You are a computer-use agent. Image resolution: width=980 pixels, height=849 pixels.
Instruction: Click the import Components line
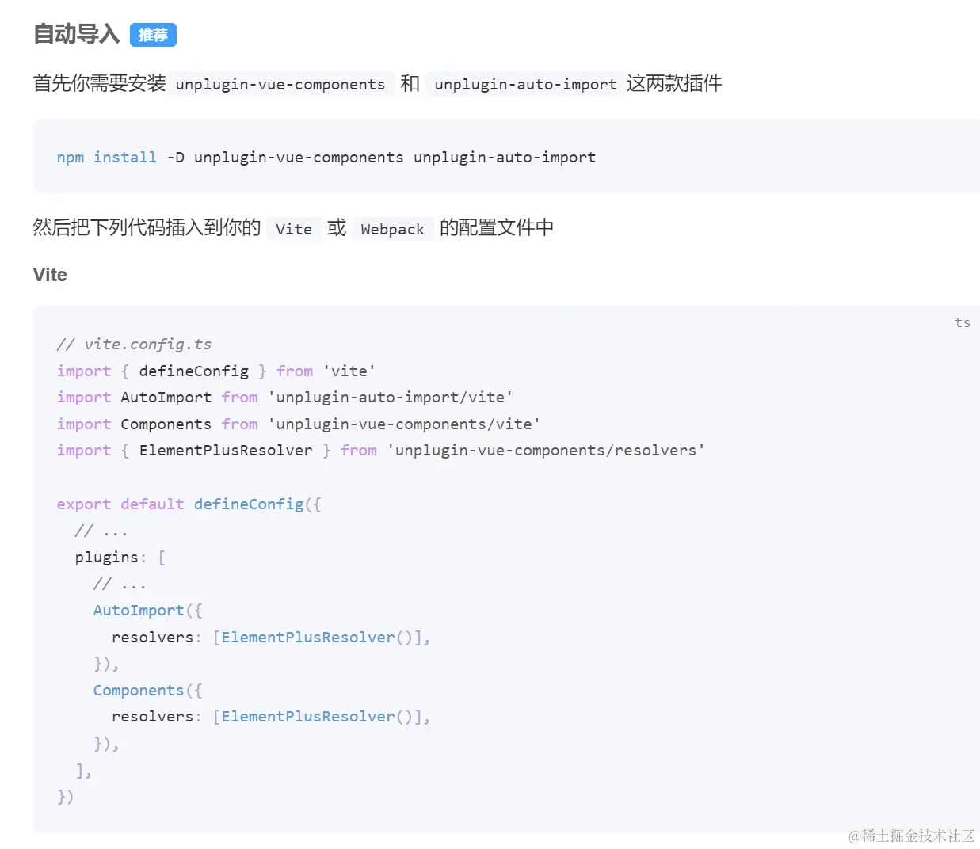pos(299,424)
